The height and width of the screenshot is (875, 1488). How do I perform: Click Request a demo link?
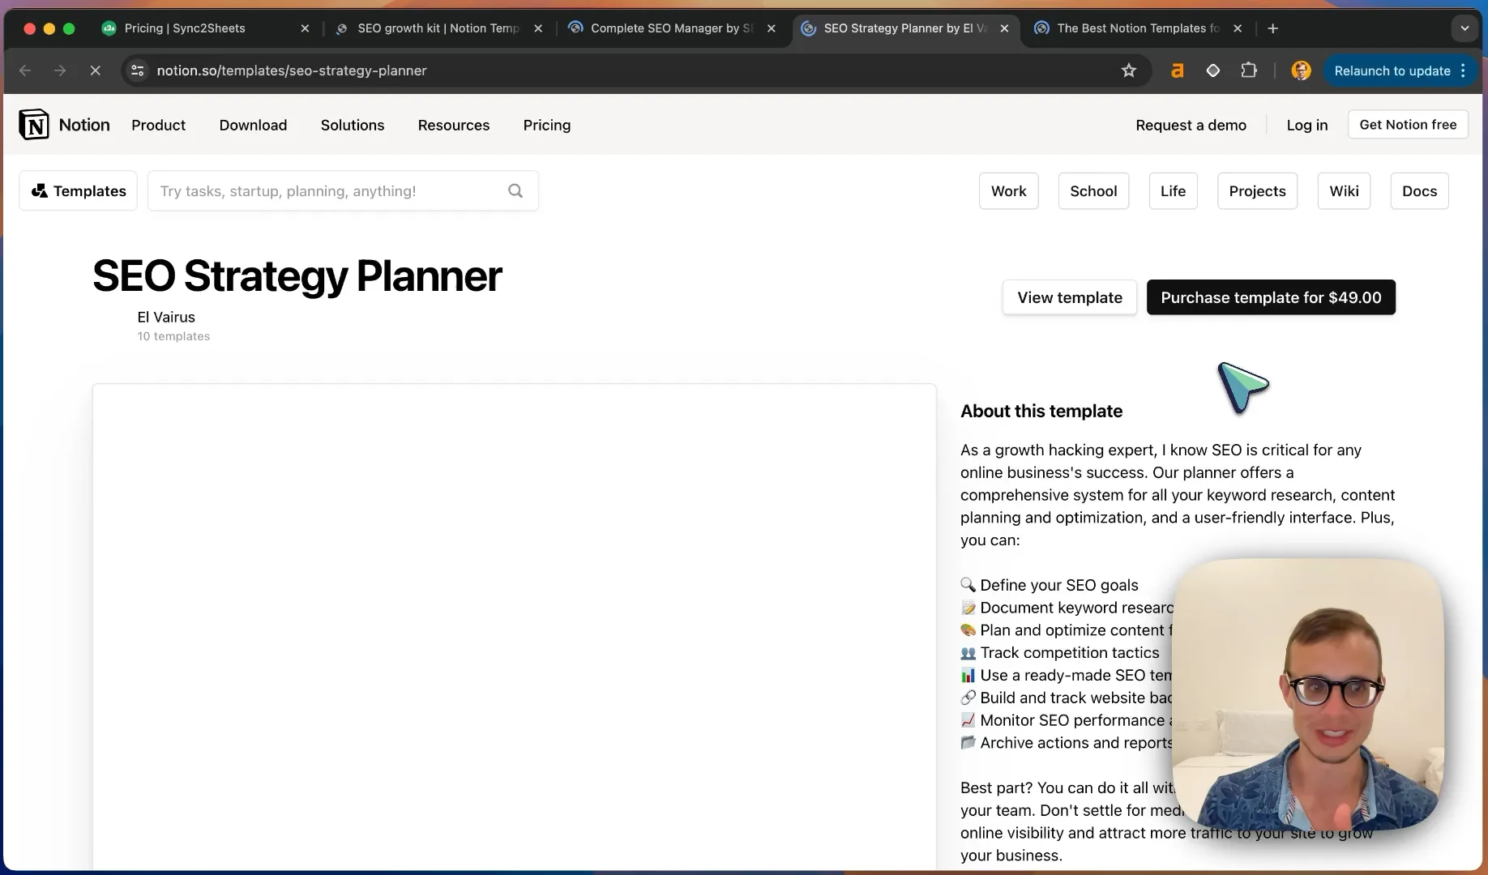[1191, 125]
